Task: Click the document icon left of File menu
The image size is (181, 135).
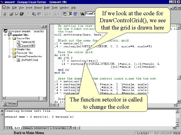Action: coord(4,7)
